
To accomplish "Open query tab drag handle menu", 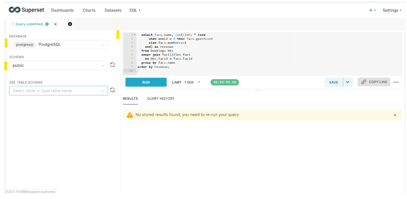I will 13,24.
